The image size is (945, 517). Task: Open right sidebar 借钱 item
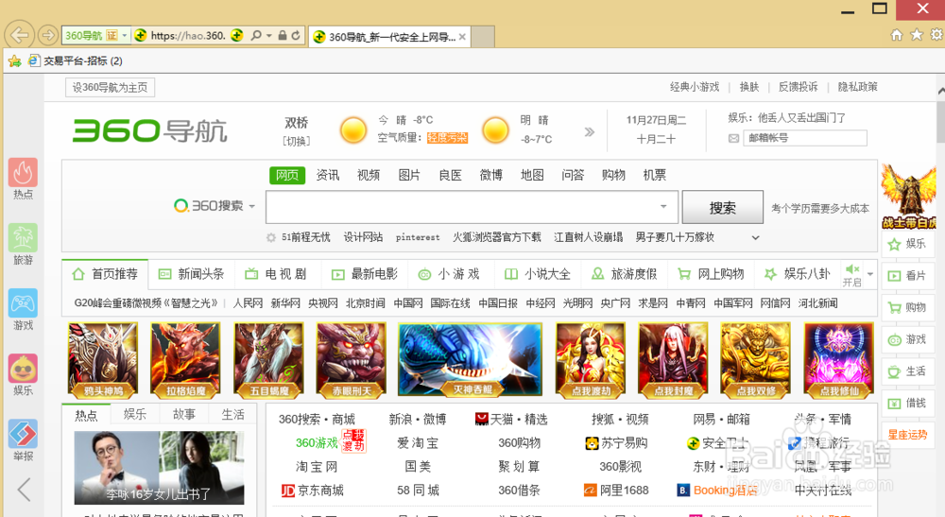pos(907,404)
